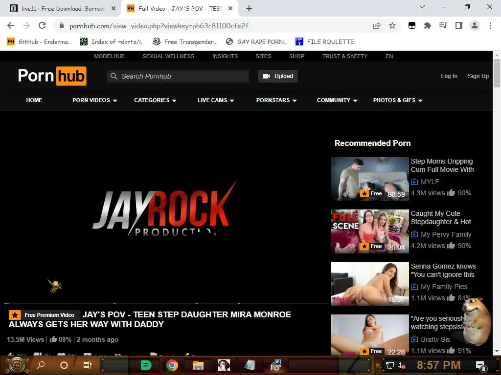501x375 pixels.
Task: Click the magnifier icon in the site search box
Action: 114,76
